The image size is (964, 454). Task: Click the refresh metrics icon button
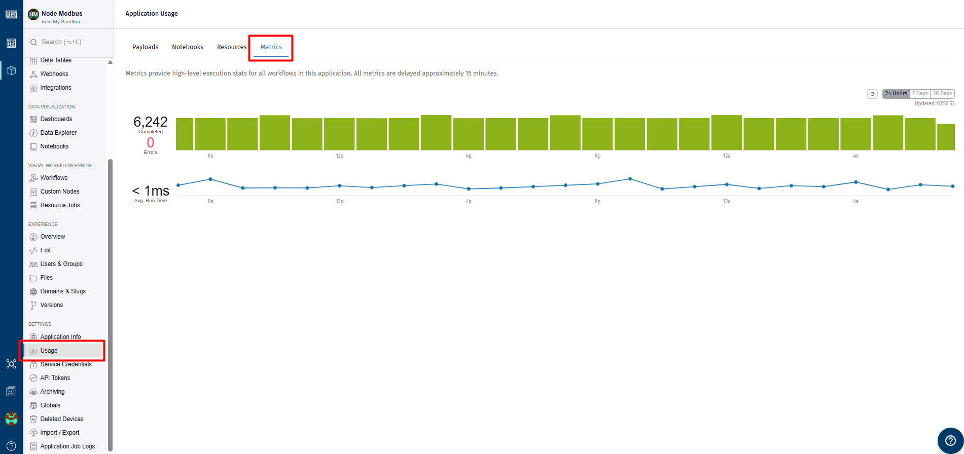click(872, 94)
